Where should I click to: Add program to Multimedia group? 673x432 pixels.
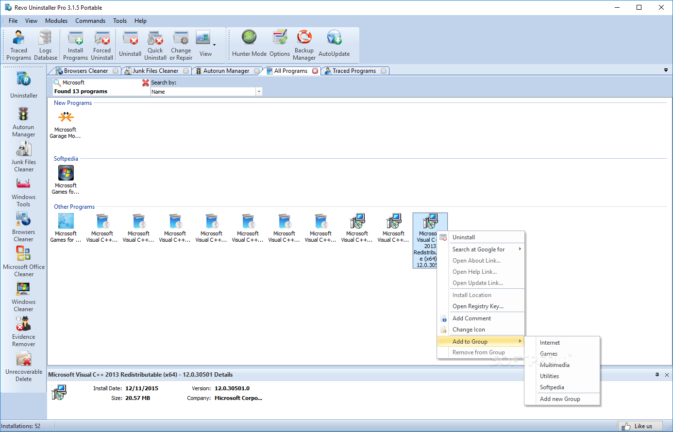click(562, 365)
